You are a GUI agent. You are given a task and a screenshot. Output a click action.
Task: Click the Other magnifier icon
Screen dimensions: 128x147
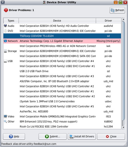pos(5,121)
